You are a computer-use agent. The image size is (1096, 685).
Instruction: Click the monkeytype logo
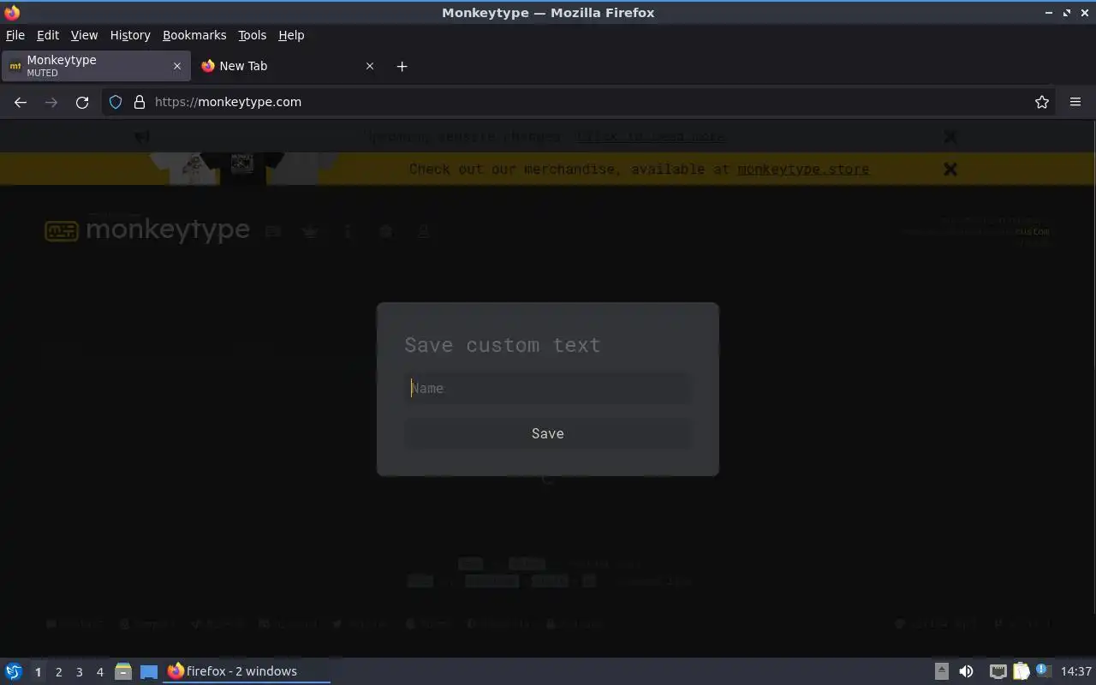pos(147,229)
